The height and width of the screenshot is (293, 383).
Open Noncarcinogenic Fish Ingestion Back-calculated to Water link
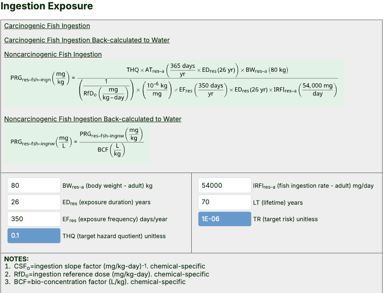[x=93, y=119]
